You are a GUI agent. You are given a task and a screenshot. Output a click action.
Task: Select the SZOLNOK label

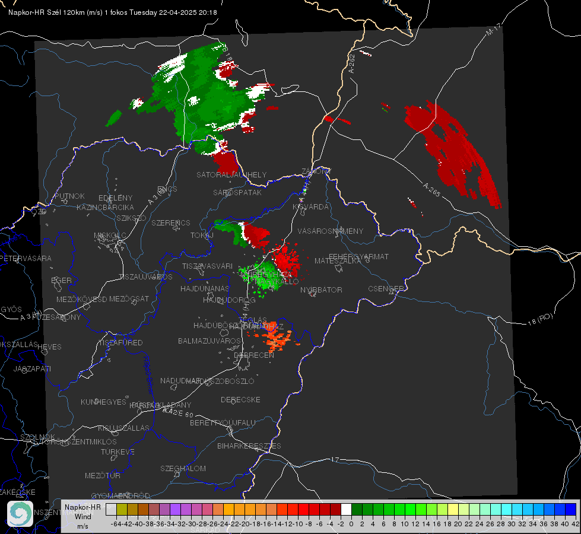click(x=37, y=437)
